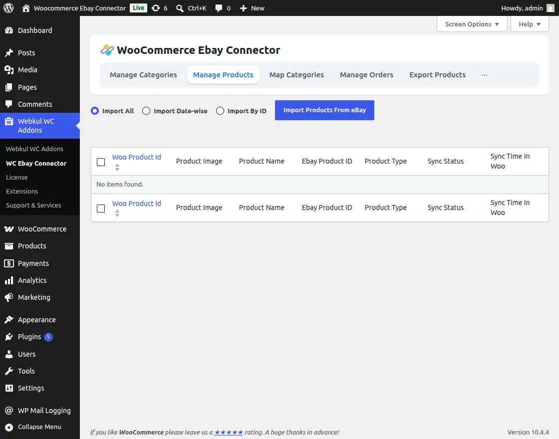Expand the Screen Options dropdown
The height and width of the screenshot is (439, 559).
click(x=472, y=24)
